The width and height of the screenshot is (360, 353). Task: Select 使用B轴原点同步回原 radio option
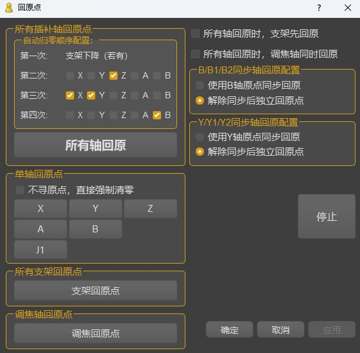click(200, 86)
